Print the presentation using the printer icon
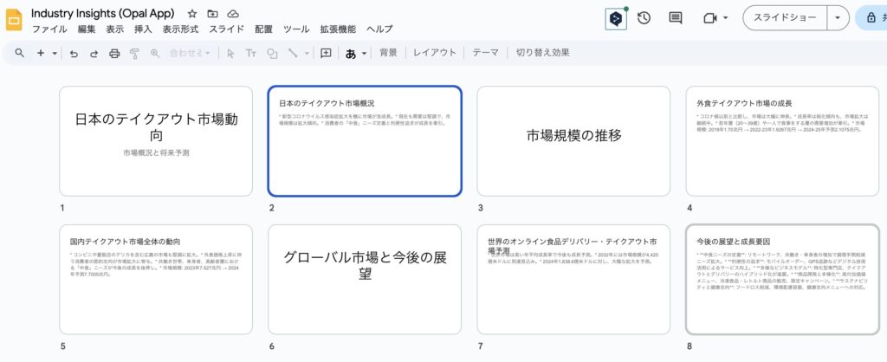Viewport: 887px width, 362px height. coord(114,53)
